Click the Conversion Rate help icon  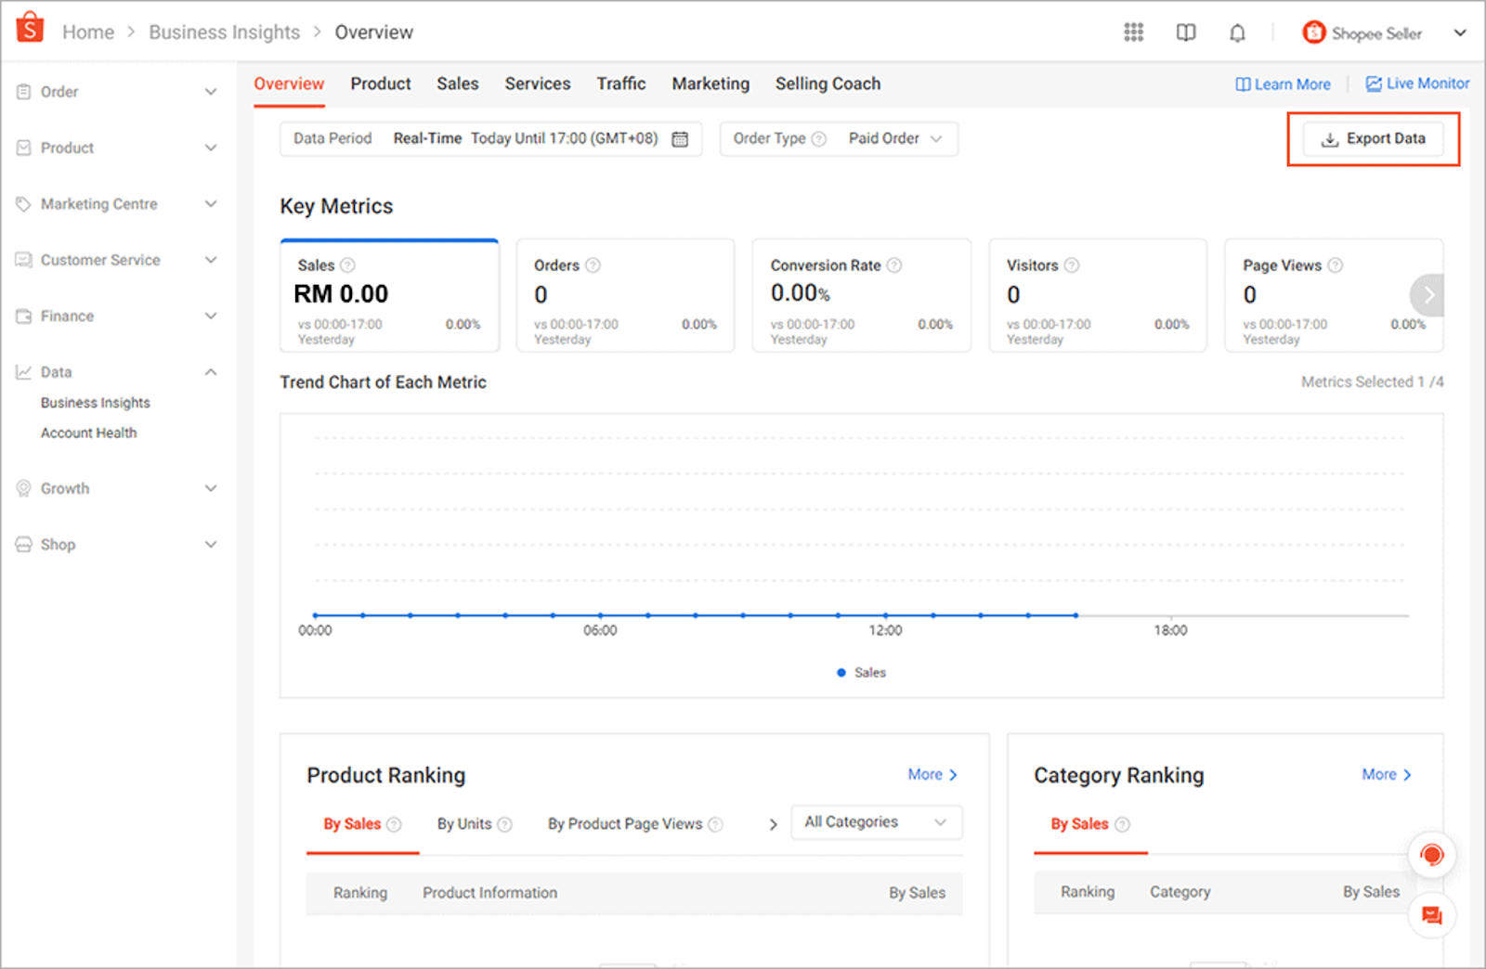pos(893,265)
